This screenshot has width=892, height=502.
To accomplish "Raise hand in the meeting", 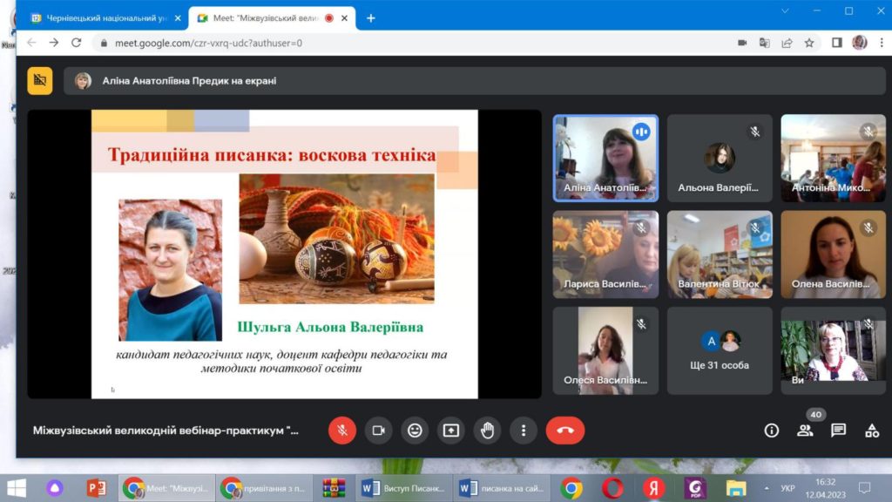I will [x=488, y=431].
